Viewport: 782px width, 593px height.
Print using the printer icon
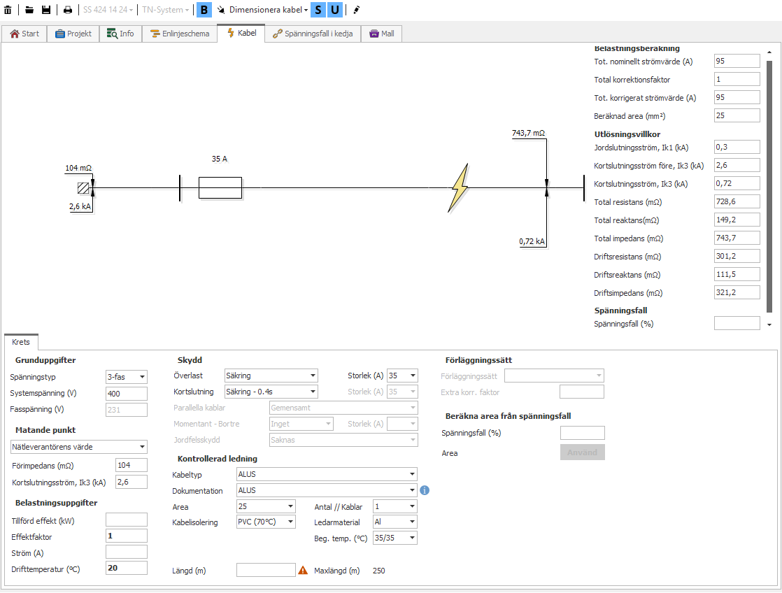[x=68, y=10]
